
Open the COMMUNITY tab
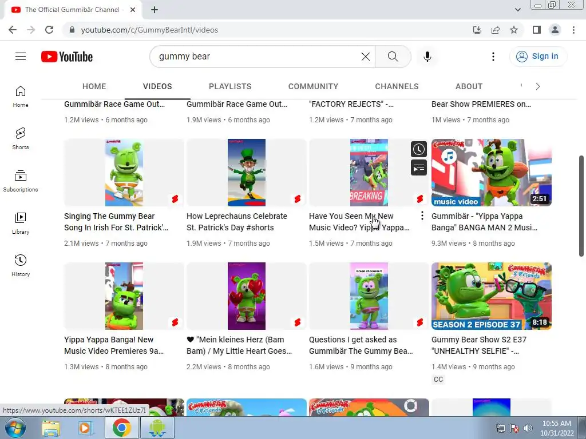coord(313,87)
